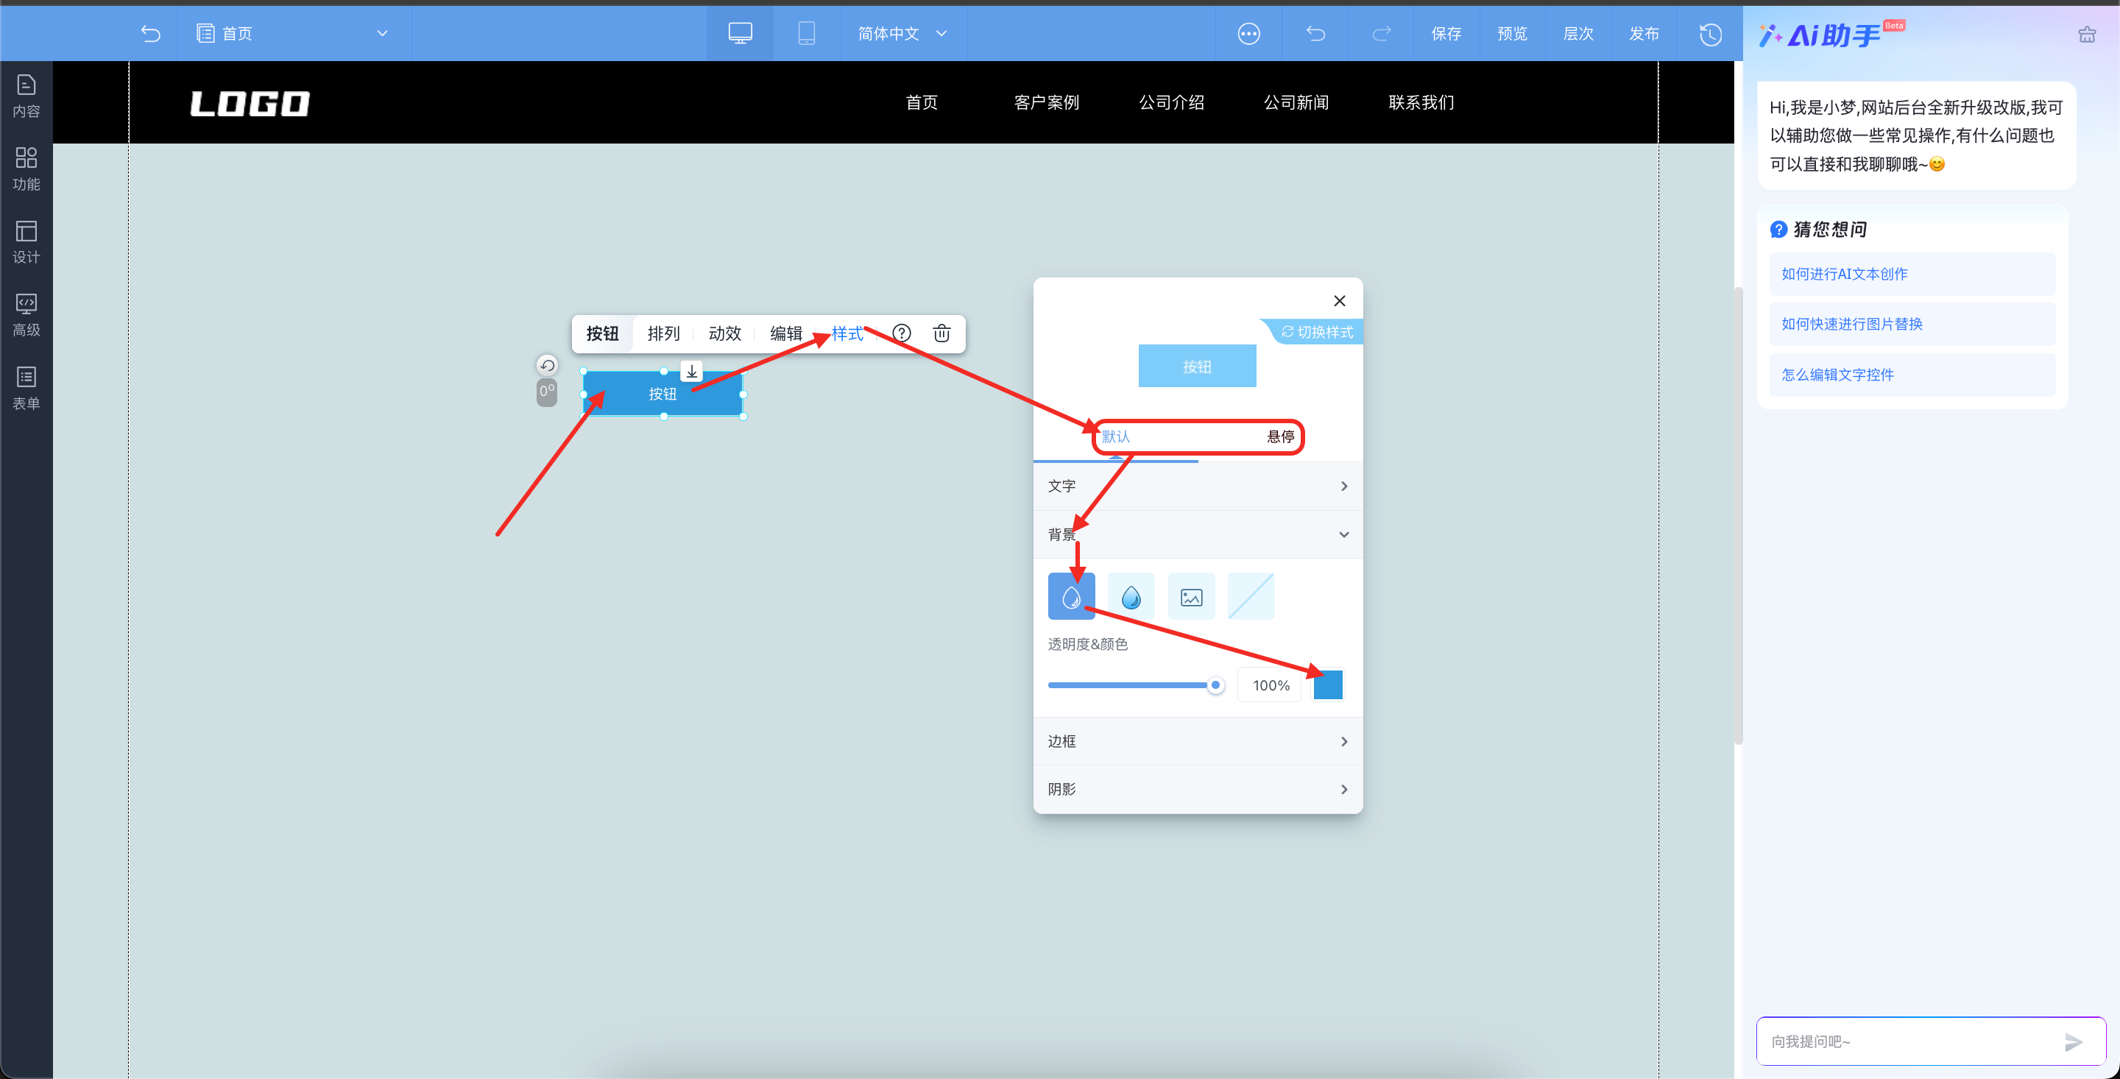Screen dimensions: 2120x1079
Task: Expand the 边框 section
Action: click(1198, 742)
